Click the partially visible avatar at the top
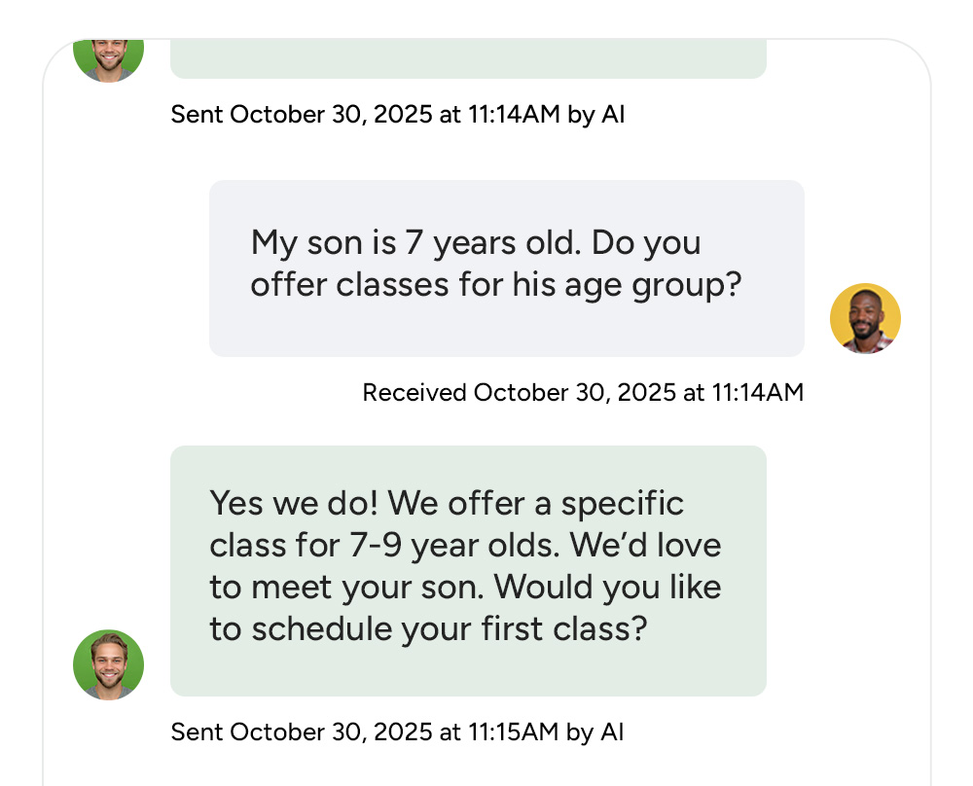Screen dimensions: 973x786 tap(109, 58)
